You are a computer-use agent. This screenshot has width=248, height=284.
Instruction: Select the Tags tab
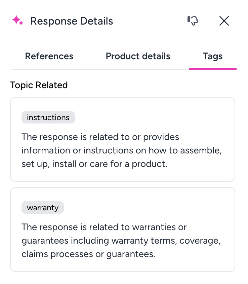point(213,56)
